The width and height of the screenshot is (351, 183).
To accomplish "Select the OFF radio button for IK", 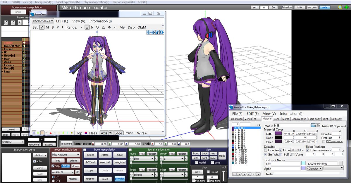I will pos(53,181).
